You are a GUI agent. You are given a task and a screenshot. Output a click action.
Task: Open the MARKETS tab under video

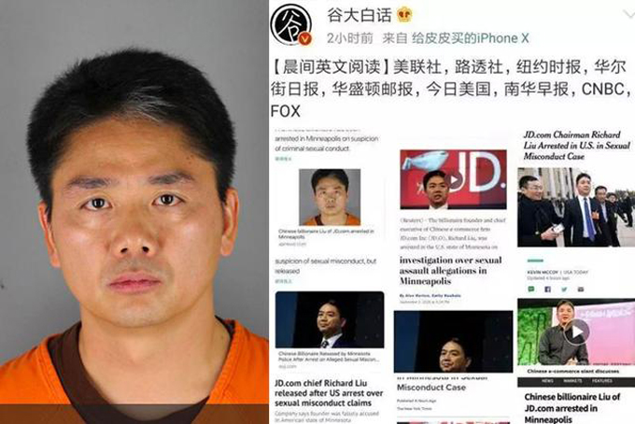[x=572, y=381]
